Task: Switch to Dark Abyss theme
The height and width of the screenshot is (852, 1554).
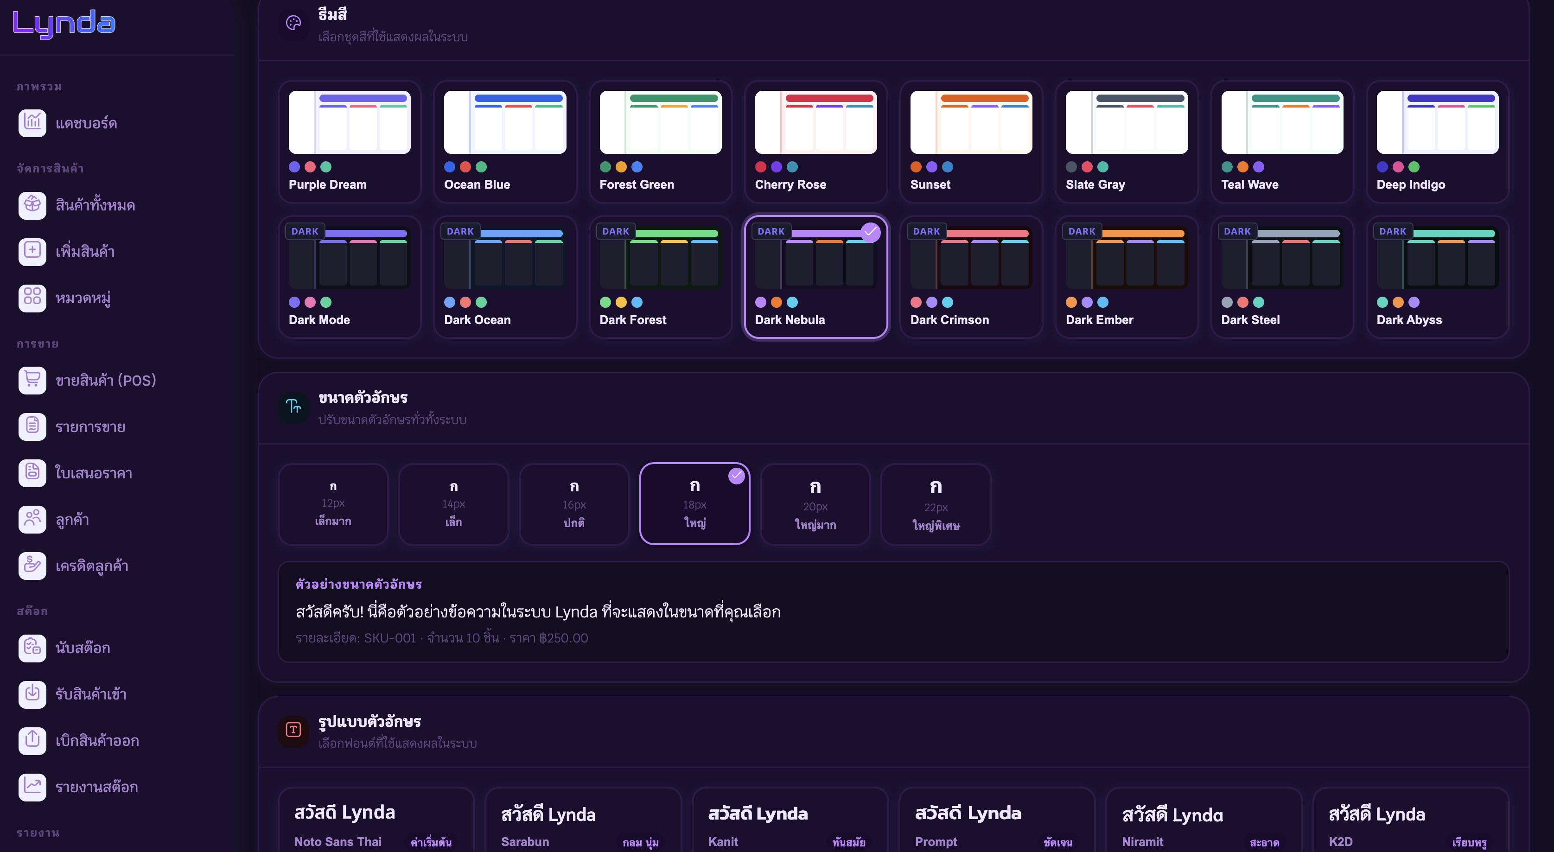Action: [1437, 277]
